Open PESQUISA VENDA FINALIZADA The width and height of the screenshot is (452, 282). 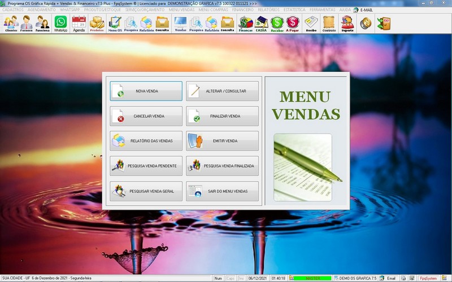[x=222, y=166]
